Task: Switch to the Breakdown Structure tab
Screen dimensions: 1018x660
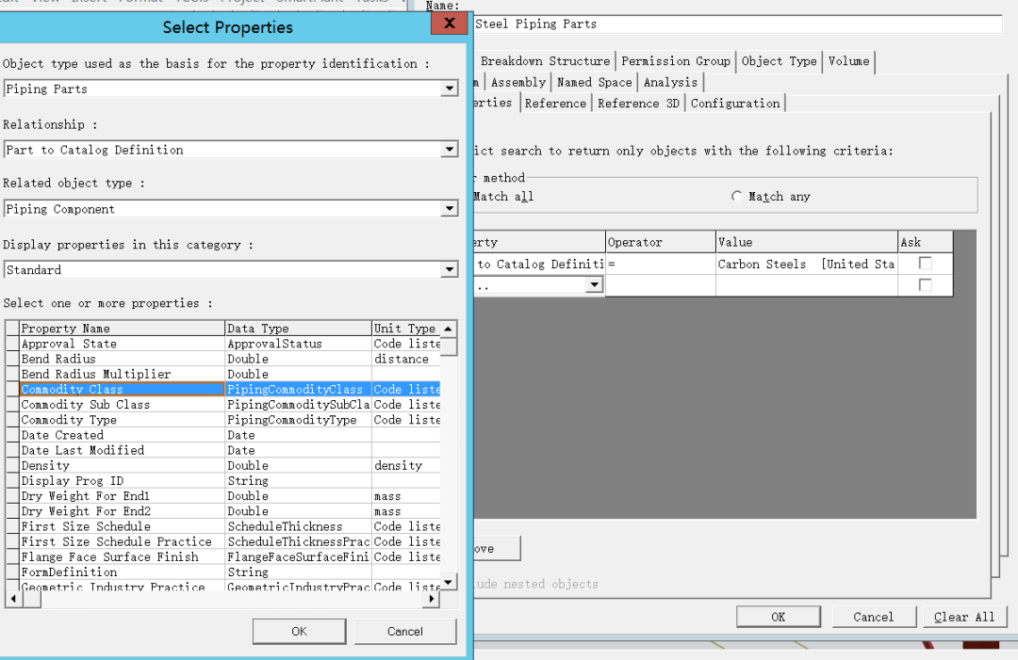Action: 545,61
